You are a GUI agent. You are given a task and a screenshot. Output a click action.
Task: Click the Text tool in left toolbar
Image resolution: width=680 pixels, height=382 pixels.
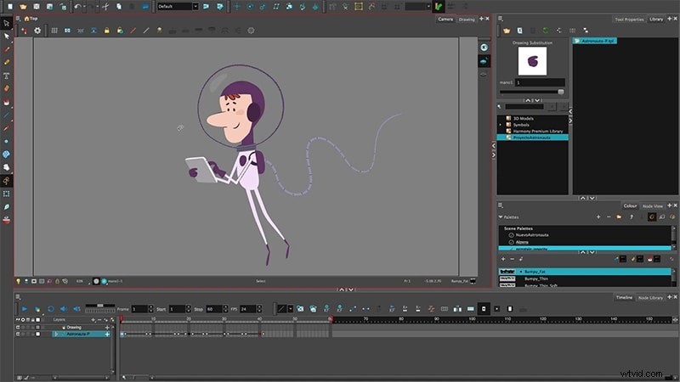7,75
